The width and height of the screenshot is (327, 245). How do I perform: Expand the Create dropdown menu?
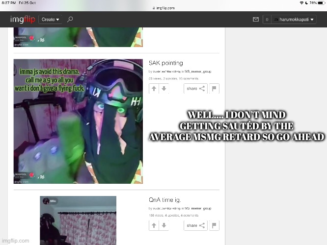pos(51,20)
